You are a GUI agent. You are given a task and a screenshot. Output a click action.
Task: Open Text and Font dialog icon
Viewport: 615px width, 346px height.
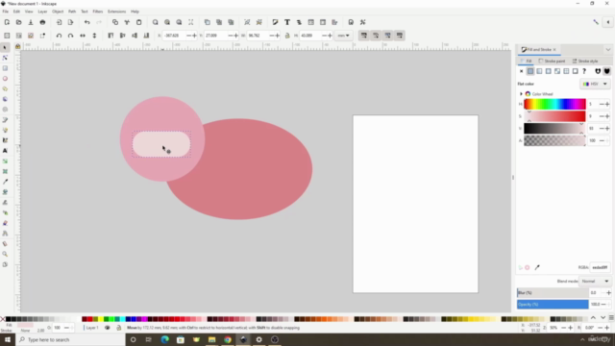(287, 22)
